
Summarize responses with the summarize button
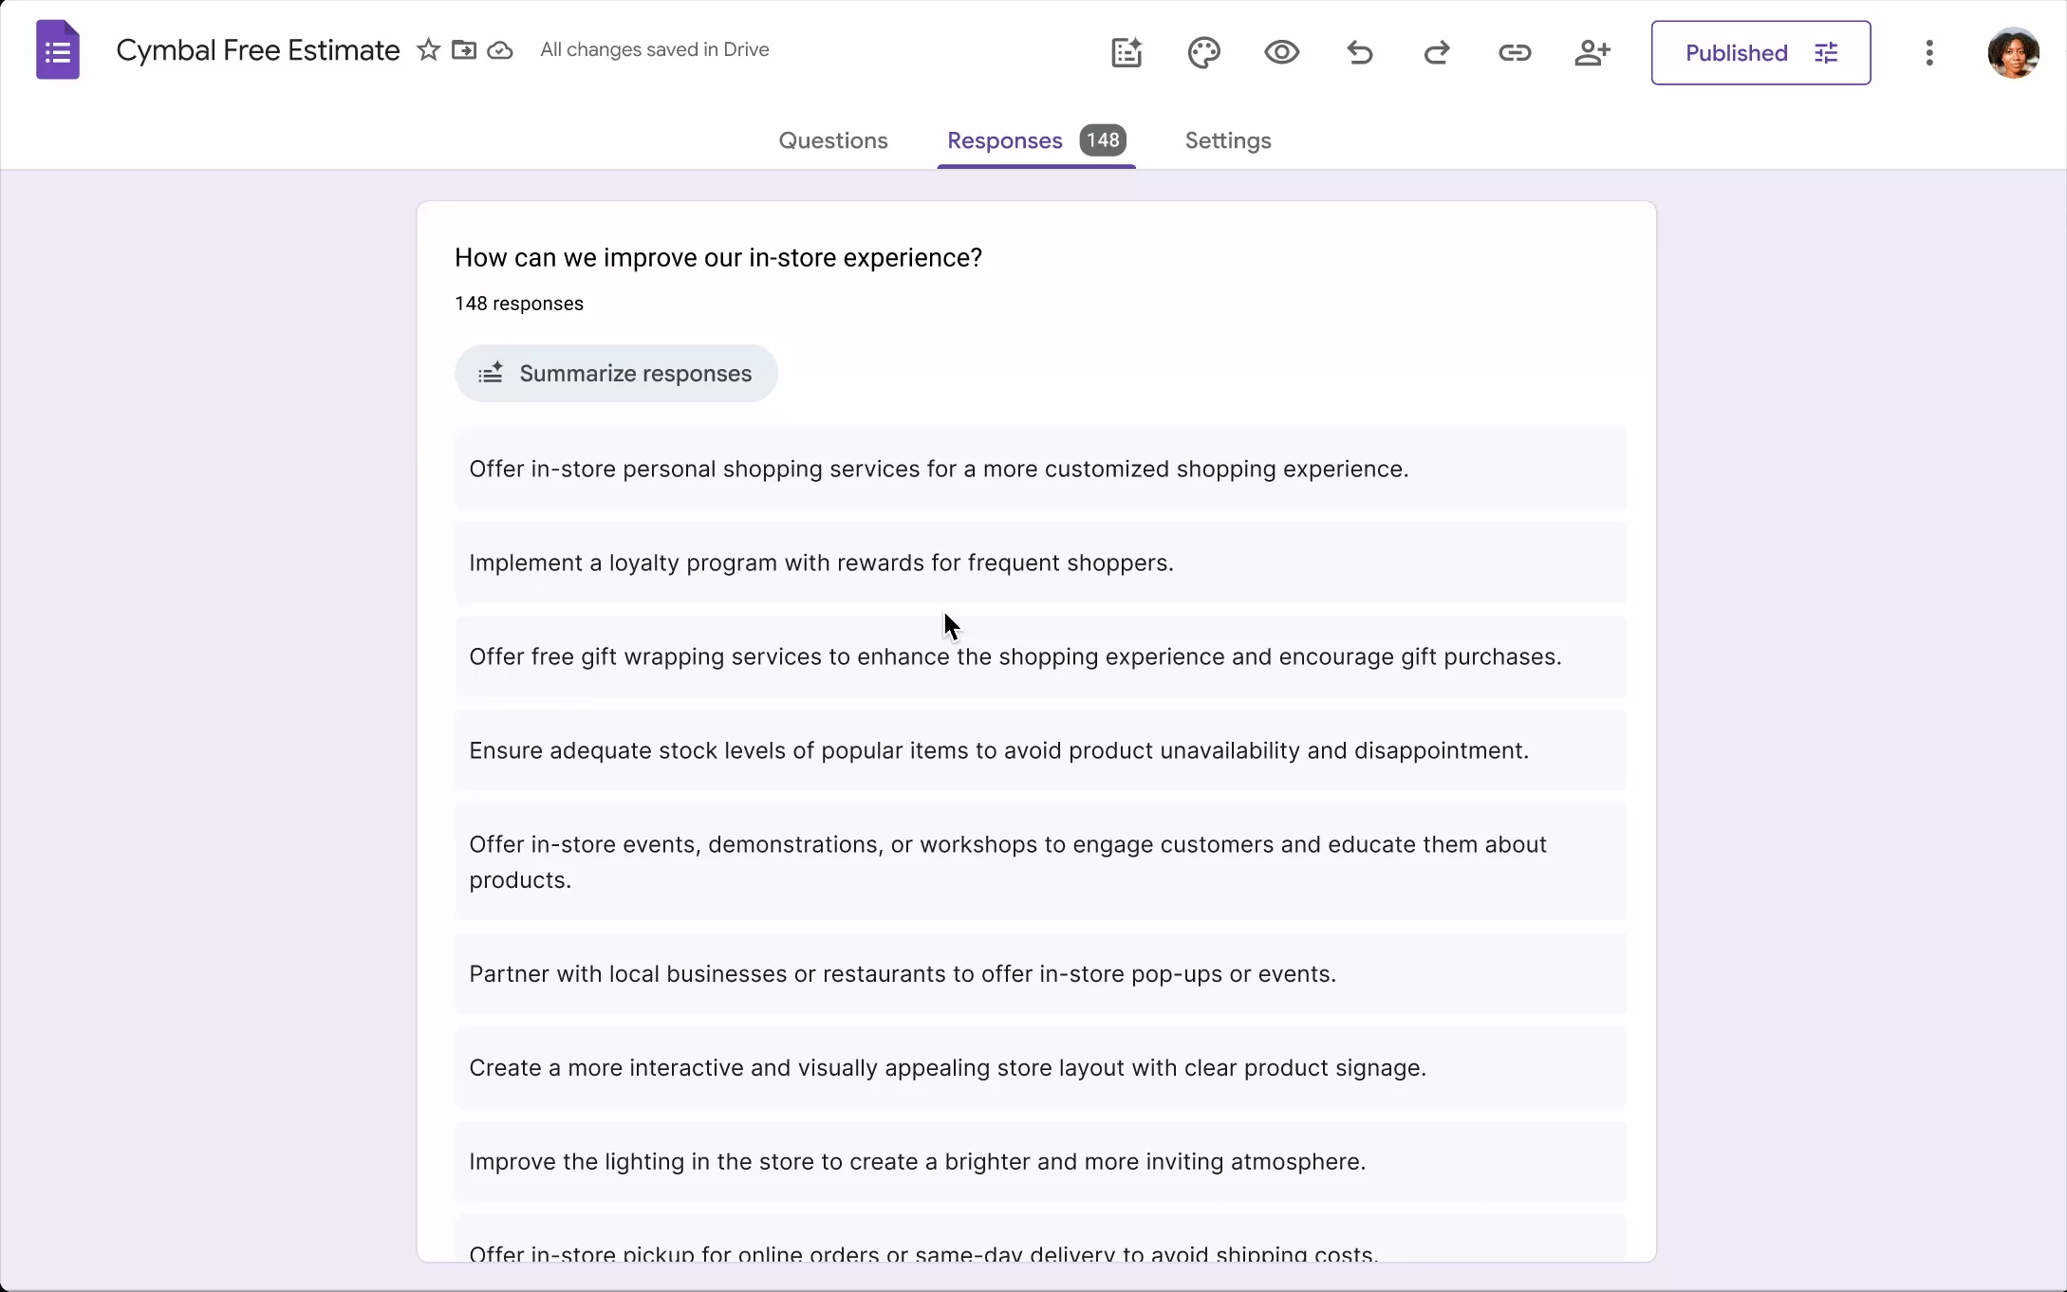[616, 373]
